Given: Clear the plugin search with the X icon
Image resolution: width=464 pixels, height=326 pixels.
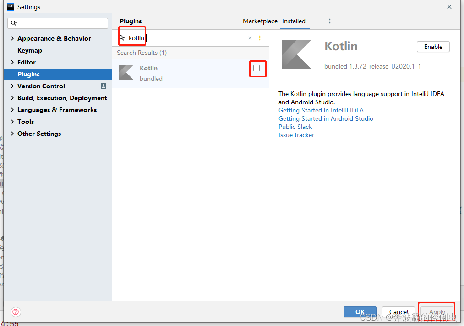Looking at the screenshot, I should 250,38.
